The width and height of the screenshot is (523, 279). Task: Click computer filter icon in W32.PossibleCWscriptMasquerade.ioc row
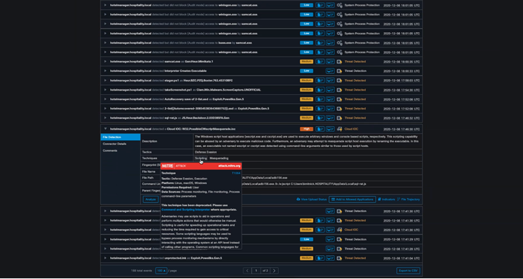(x=331, y=129)
